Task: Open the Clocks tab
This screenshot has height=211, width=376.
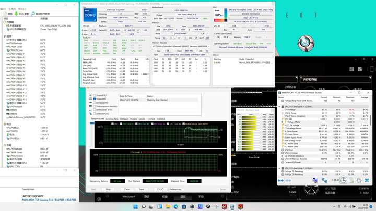Action: coord(142,119)
